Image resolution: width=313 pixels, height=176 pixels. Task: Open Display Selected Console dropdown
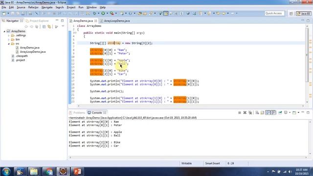point(290,113)
